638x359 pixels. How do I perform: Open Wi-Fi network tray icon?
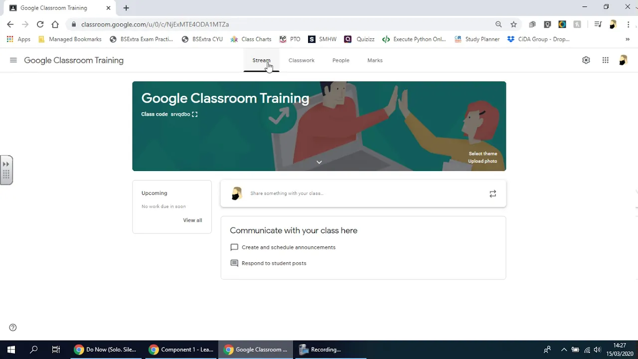click(587, 350)
